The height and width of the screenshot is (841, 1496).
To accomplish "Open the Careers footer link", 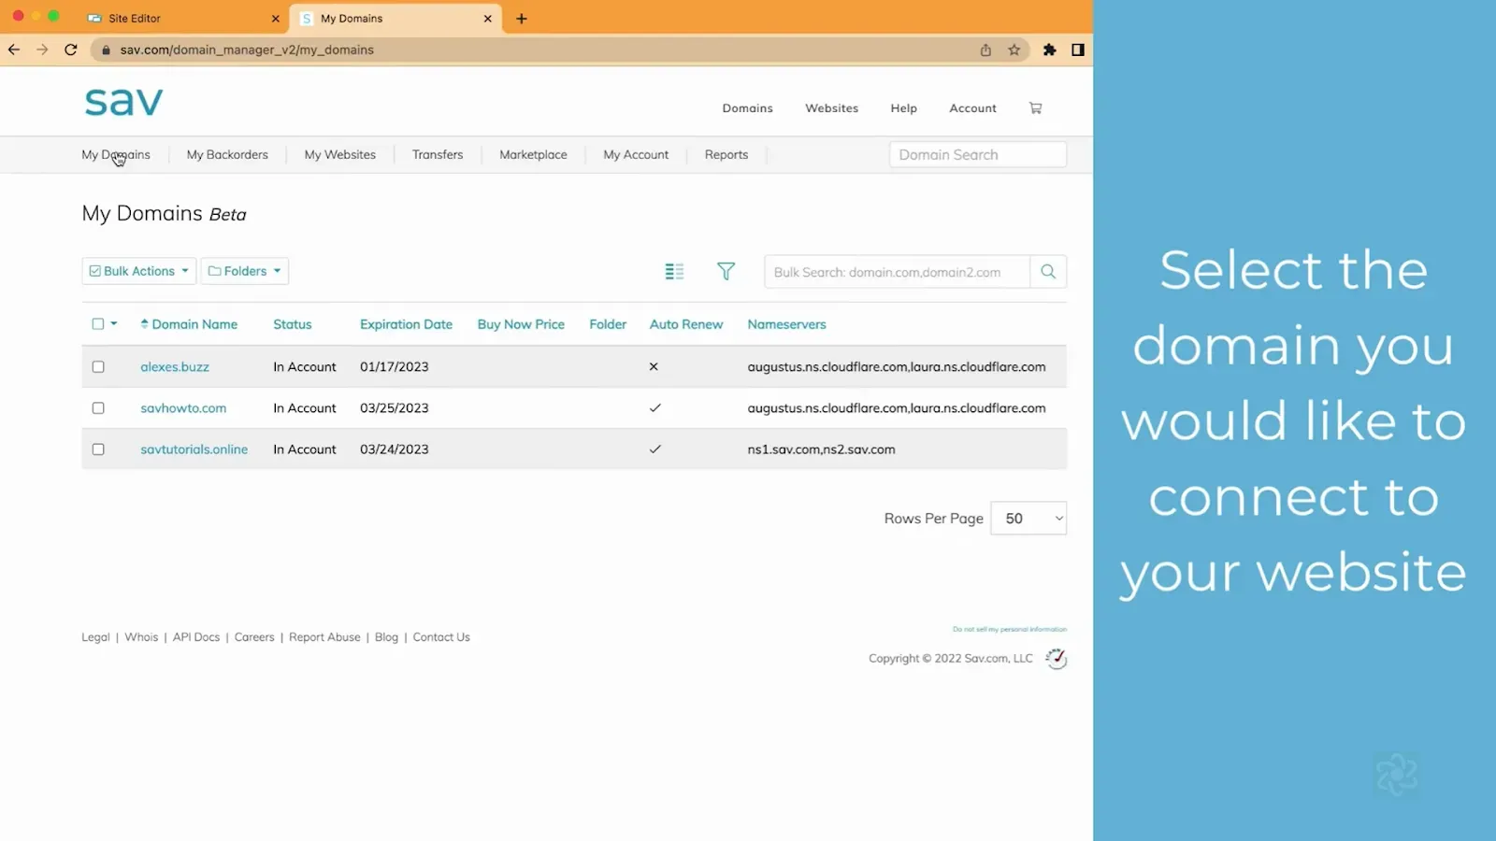I will [254, 637].
